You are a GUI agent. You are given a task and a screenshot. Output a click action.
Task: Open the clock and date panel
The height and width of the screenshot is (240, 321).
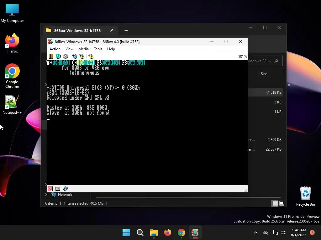pyautogui.click(x=298, y=232)
